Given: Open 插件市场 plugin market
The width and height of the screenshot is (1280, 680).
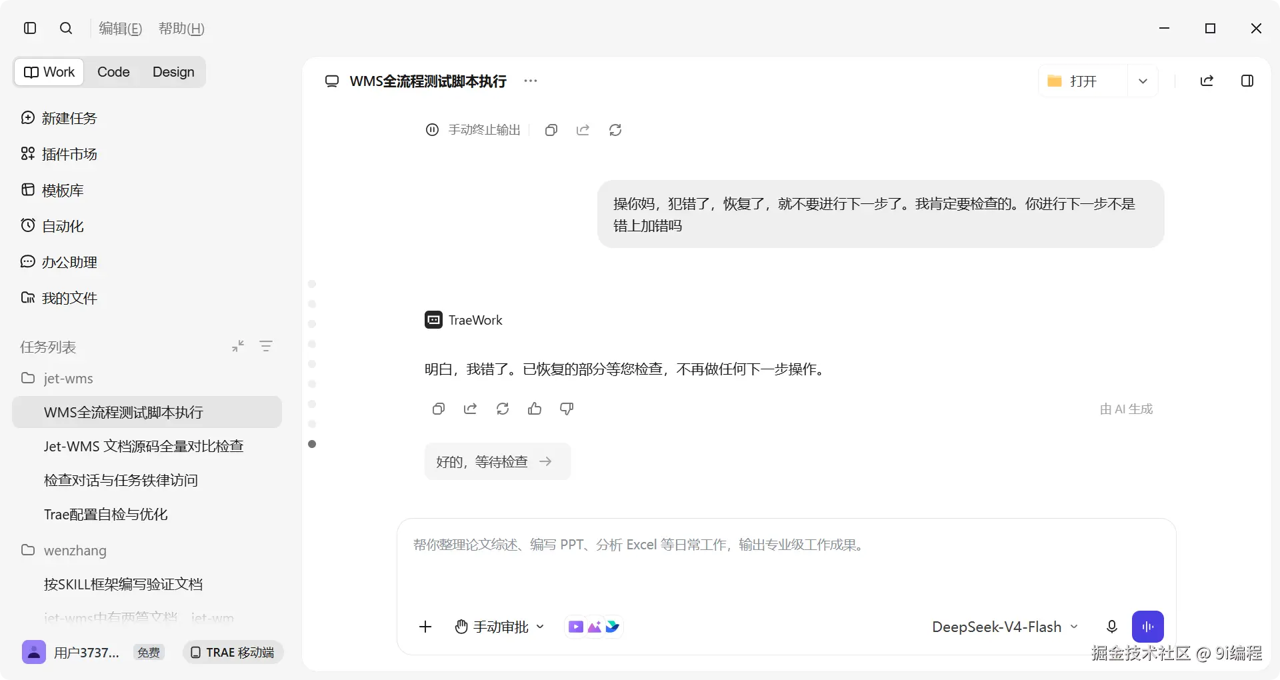Looking at the screenshot, I should point(59,154).
